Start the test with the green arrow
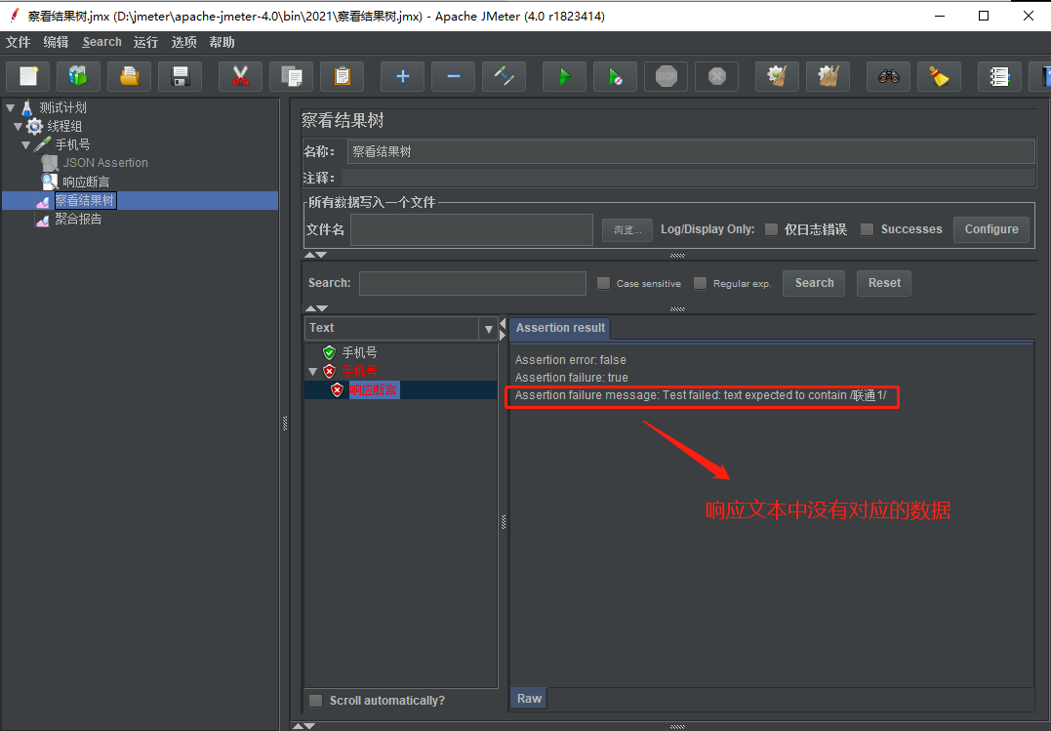The image size is (1051, 731). pyautogui.click(x=564, y=76)
